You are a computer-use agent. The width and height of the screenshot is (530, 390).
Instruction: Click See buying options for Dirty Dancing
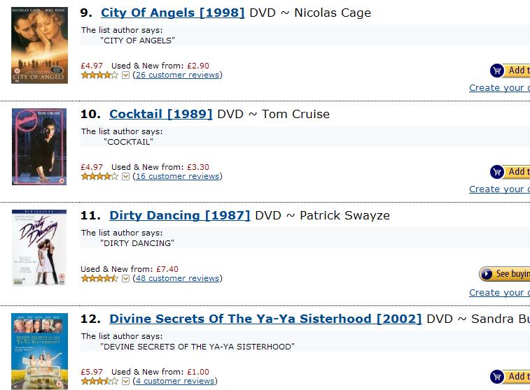point(505,274)
